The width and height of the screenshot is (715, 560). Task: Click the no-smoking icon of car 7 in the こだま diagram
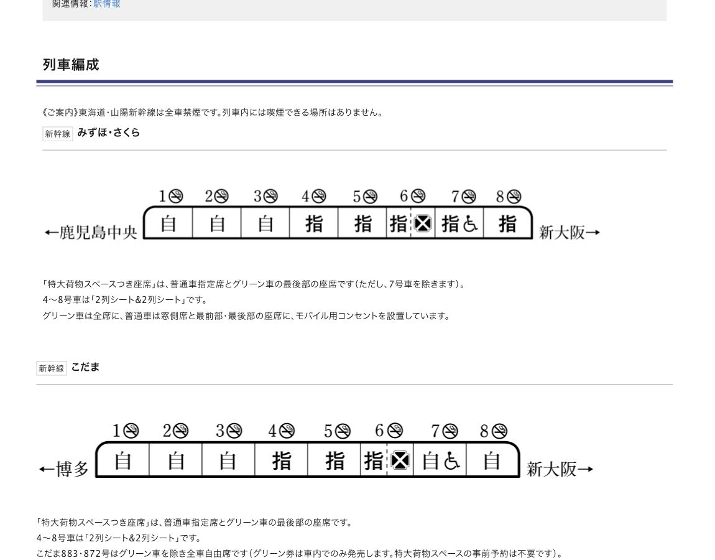451,431
